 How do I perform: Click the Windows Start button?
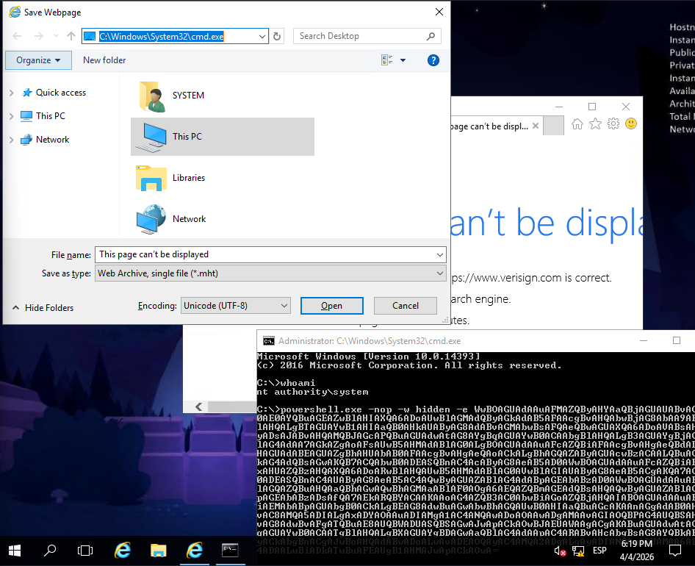(15, 550)
